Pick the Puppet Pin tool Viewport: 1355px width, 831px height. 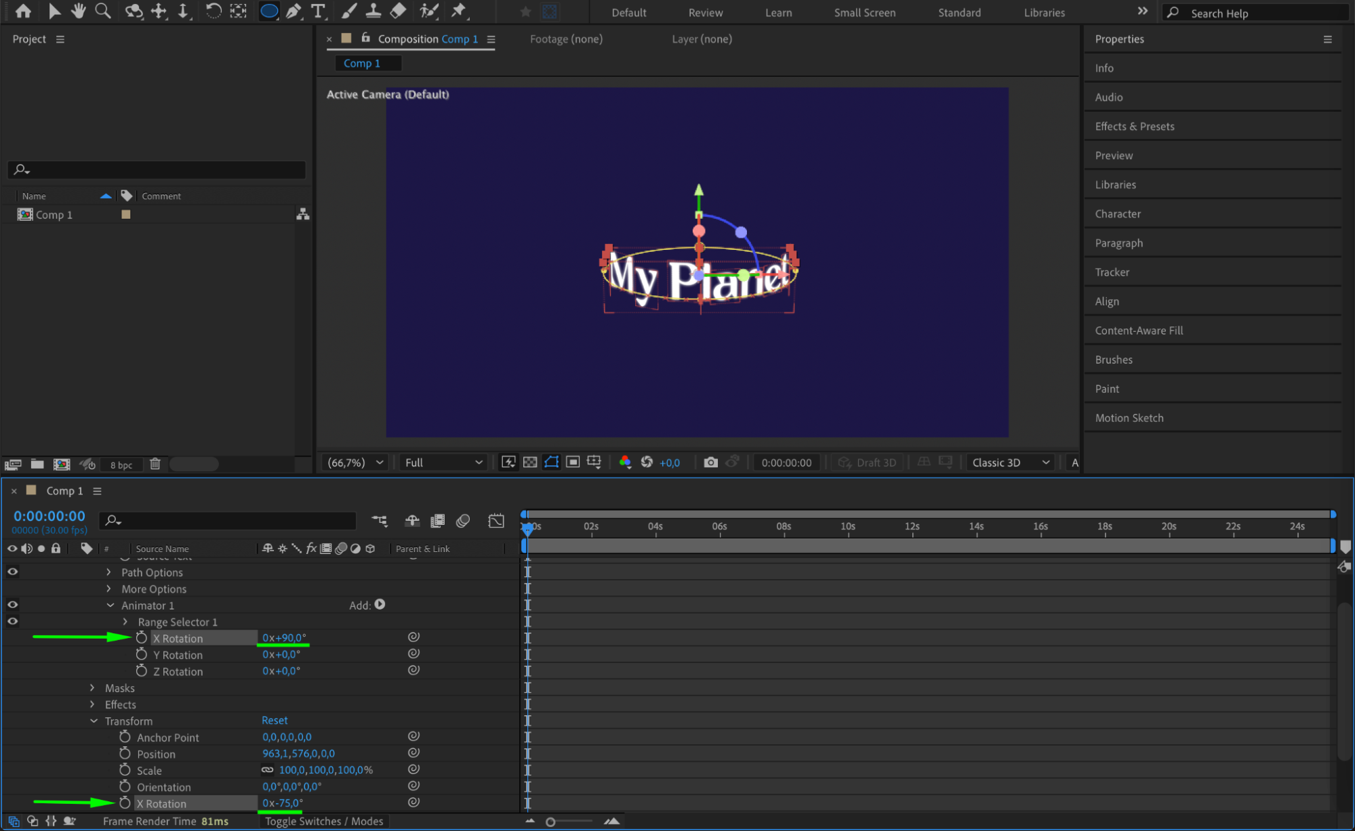point(459,11)
